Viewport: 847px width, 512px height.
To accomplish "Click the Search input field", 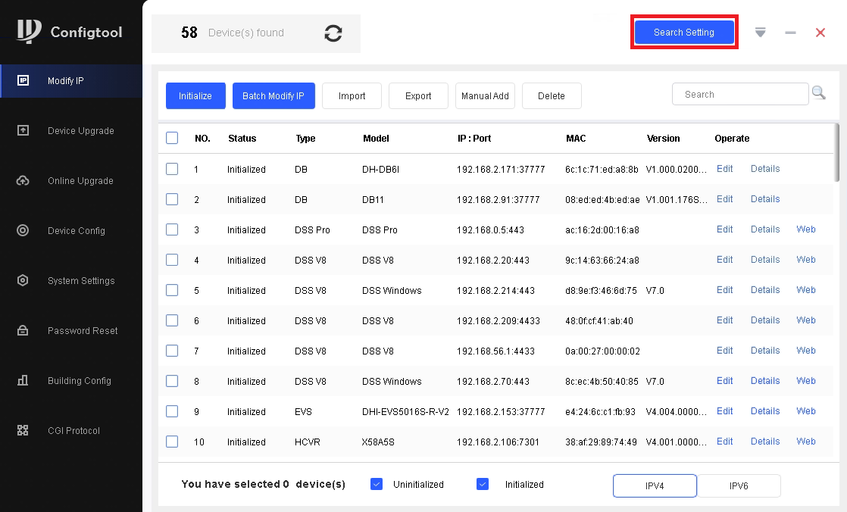I will pos(739,95).
